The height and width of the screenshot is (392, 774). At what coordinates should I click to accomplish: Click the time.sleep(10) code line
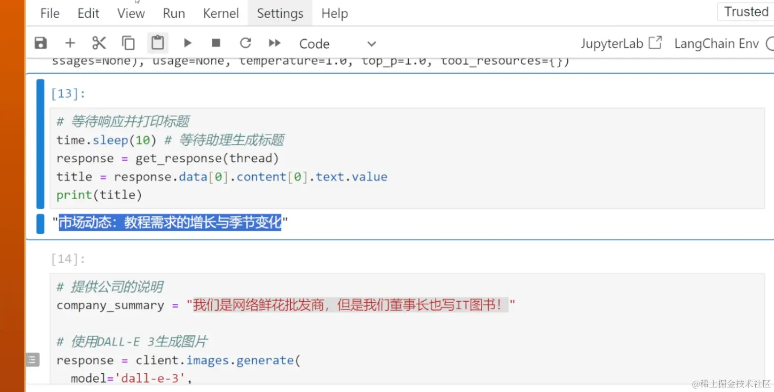(170, 140)
